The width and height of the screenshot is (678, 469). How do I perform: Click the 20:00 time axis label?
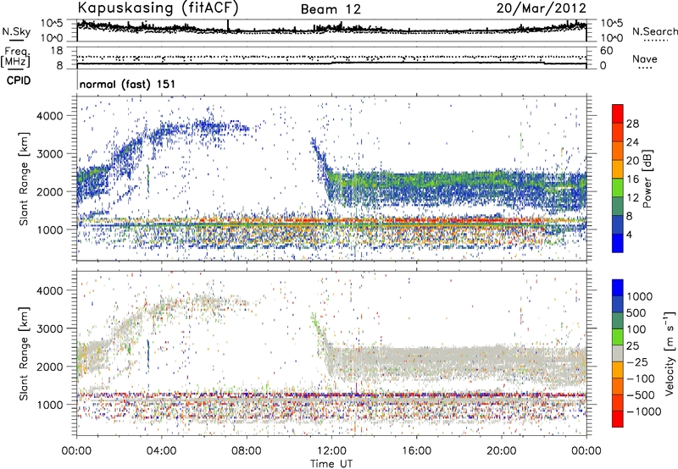pos(502,451)
